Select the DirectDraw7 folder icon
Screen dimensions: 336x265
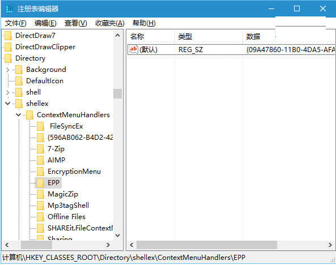[8, 36]
